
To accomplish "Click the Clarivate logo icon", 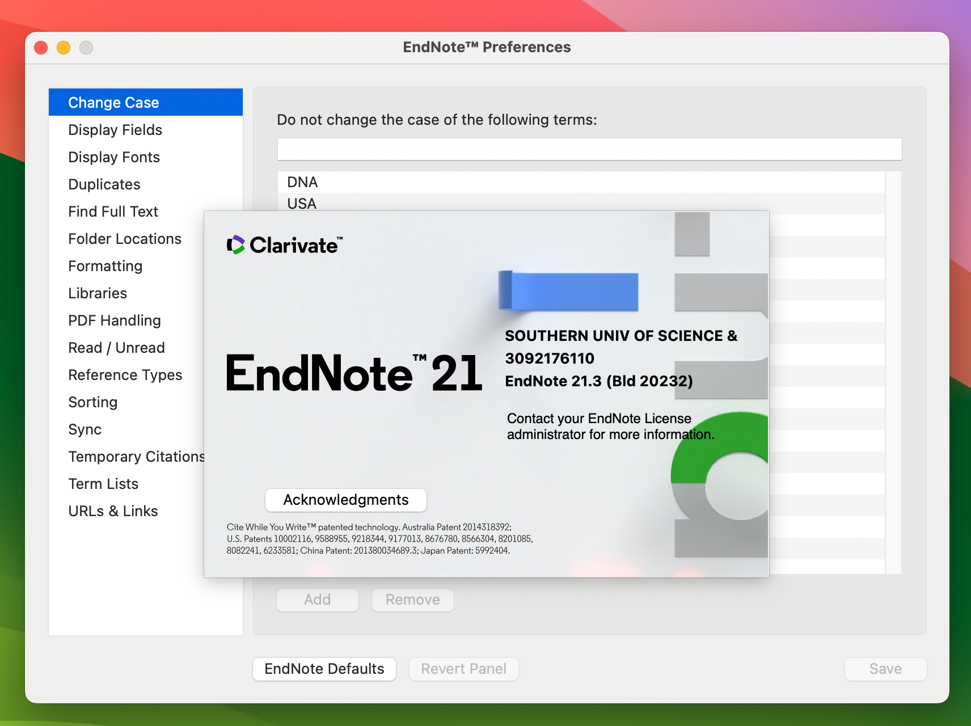I will (235, 245).
